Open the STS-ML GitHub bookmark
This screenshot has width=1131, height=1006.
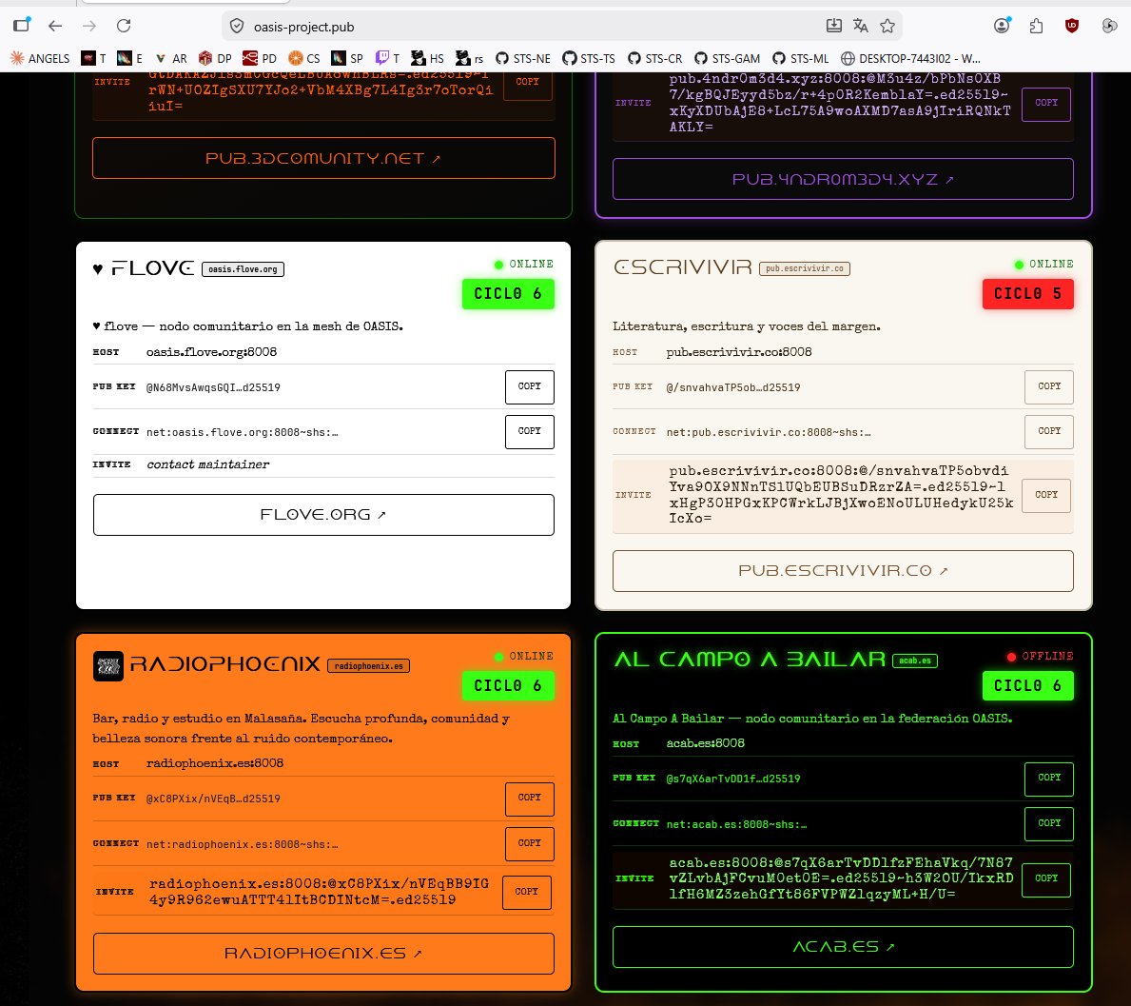click(800, 58)
